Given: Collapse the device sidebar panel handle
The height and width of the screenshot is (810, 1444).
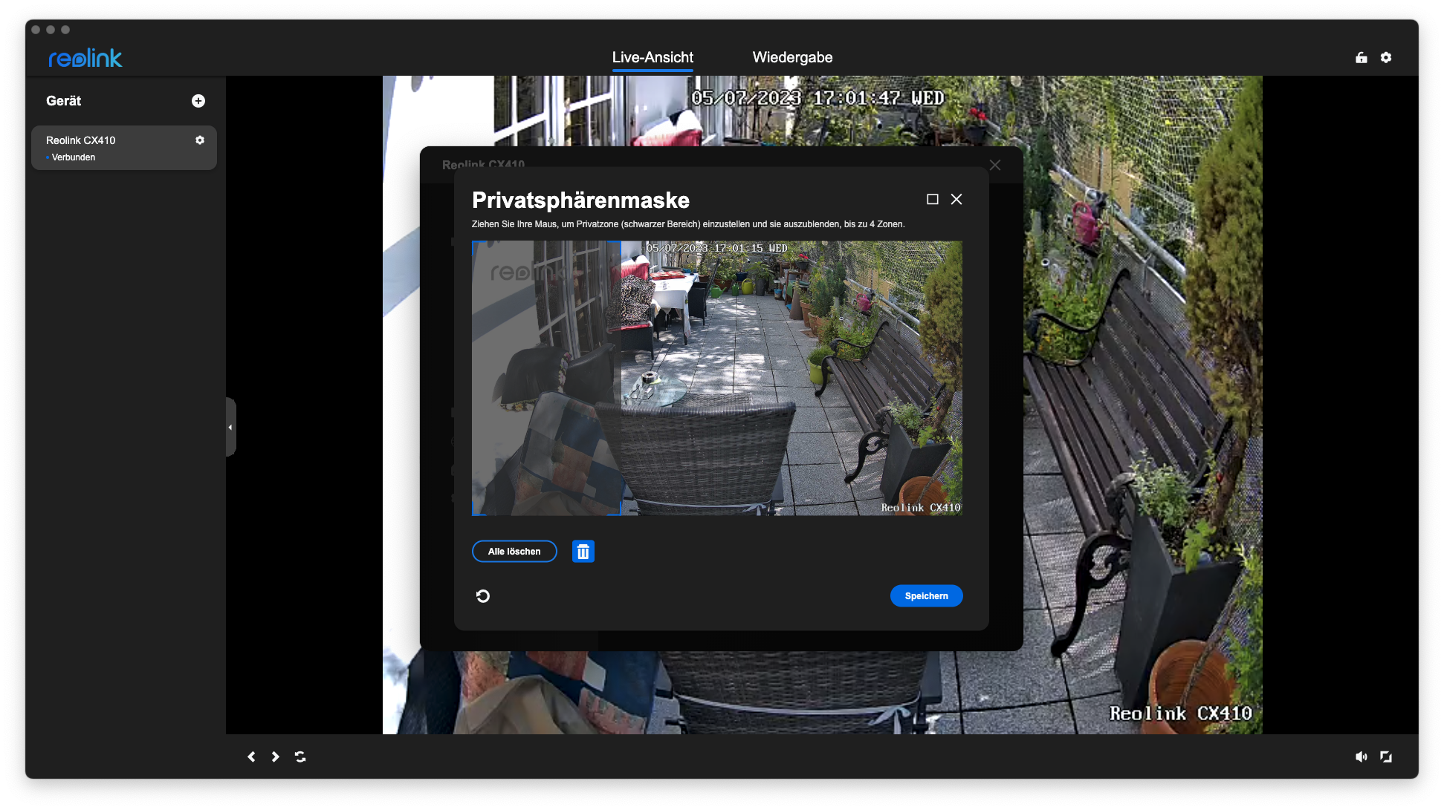Looking at the screenshot, I should [230, 427].
